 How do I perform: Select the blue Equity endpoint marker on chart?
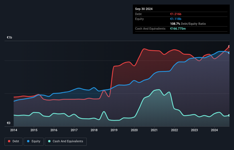(229, 53)
